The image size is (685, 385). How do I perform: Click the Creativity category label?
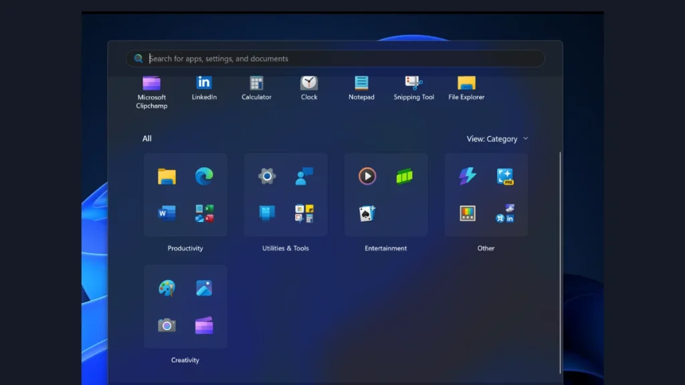(x=185, y=360)
